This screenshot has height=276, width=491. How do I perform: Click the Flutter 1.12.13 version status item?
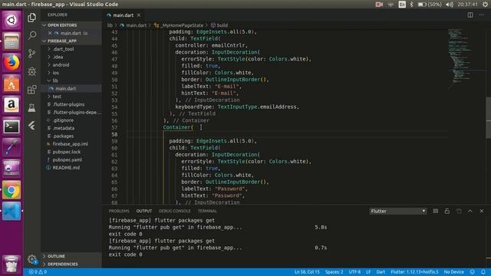click(x=414, y=272)
